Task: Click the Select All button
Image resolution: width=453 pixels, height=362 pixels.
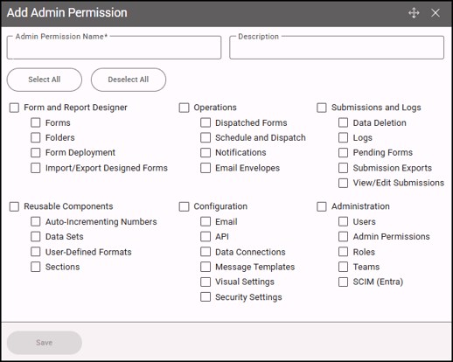Action: click(45, 80)
